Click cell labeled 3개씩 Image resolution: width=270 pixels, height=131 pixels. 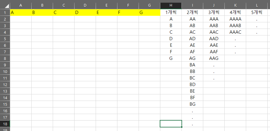[x=214, y=13]
